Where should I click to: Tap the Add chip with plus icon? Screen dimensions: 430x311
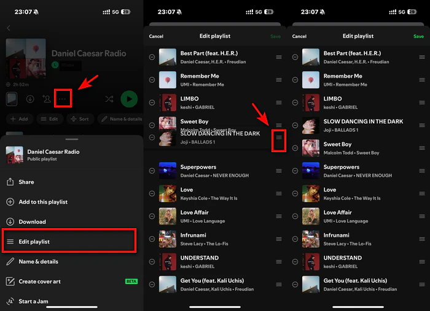coord(19,119)
